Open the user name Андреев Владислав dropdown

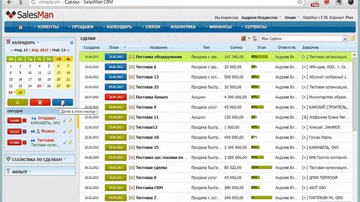pyautogui.click(x=261, y=17)
